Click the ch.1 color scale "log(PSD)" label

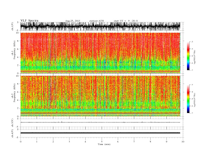pyautogui.click(x=195, y=57)
